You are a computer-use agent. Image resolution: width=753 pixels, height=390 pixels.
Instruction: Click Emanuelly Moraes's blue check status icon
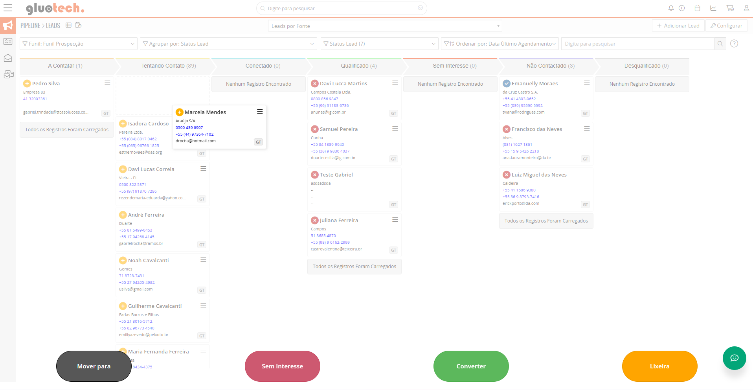click(x=507, y=83)
